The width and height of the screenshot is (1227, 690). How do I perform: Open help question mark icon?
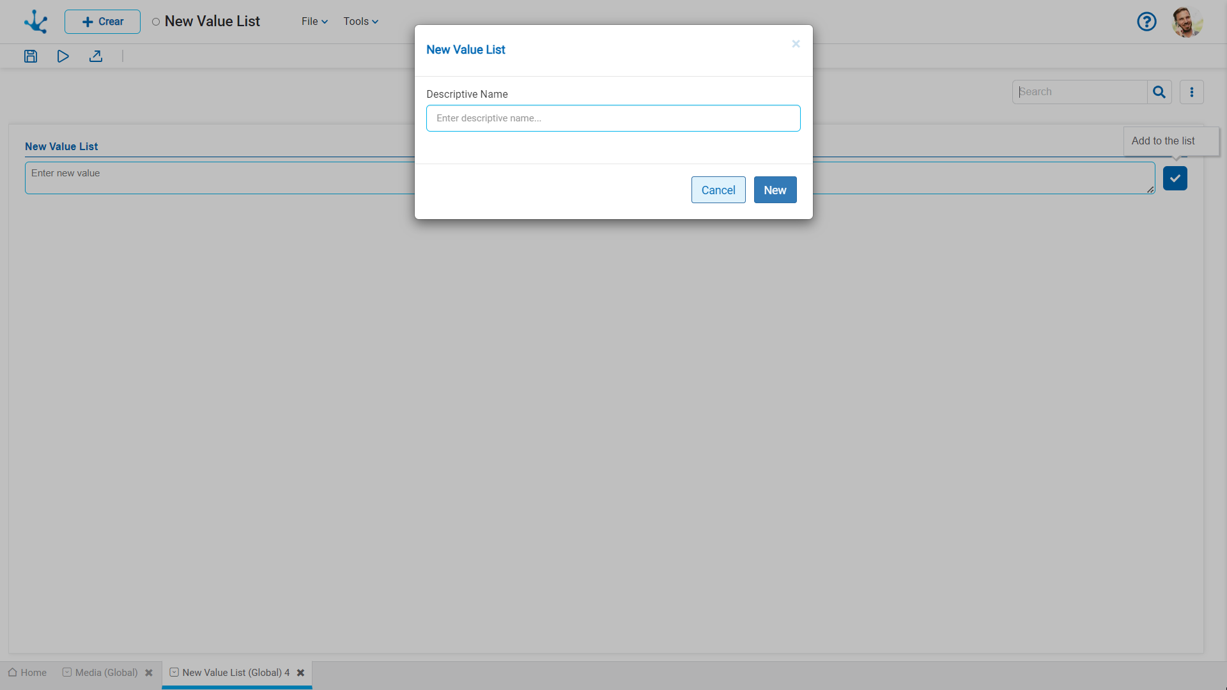[x=1146, y=22]
